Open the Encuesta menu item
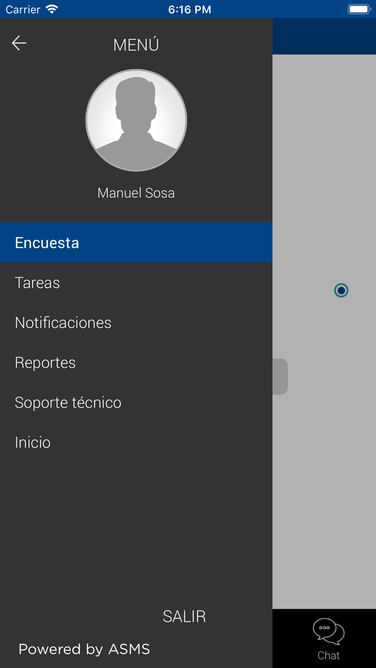The image size is (376, 668). pyautogui.click(x=136, y=242)
